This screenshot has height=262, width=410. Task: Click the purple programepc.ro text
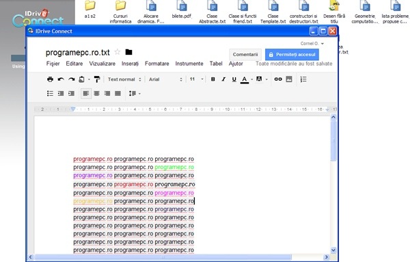point(93,175)
